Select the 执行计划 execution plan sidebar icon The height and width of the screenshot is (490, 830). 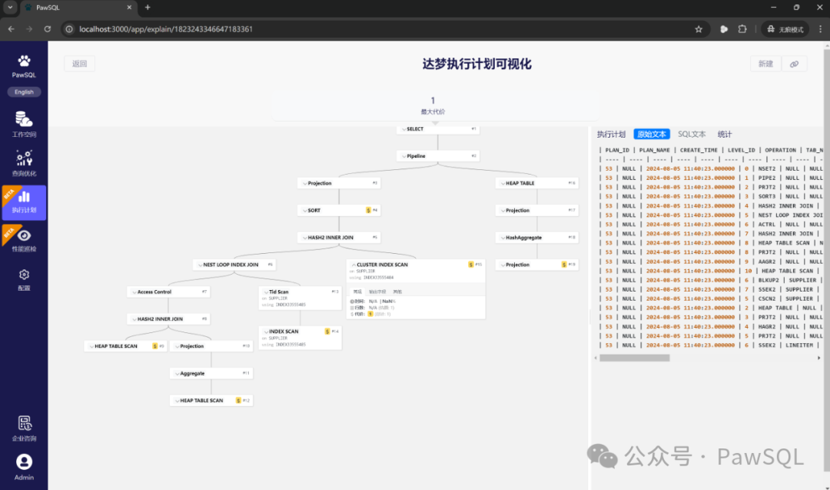tap(24, 197)
